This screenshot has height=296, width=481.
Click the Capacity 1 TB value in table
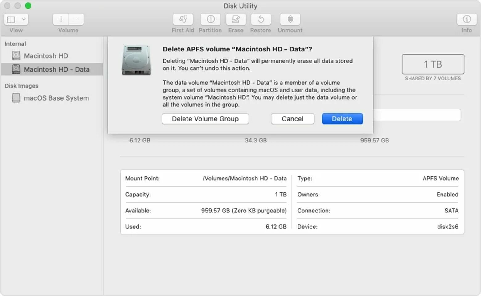pyautogui.click(x=281, y=195)
